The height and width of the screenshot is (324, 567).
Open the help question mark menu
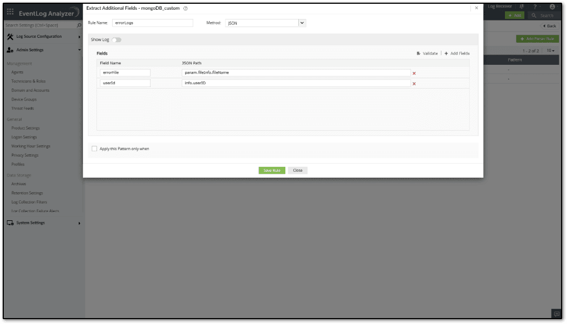pos(535,6)
